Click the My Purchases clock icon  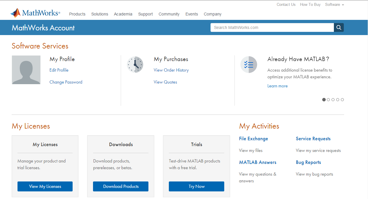135,65
